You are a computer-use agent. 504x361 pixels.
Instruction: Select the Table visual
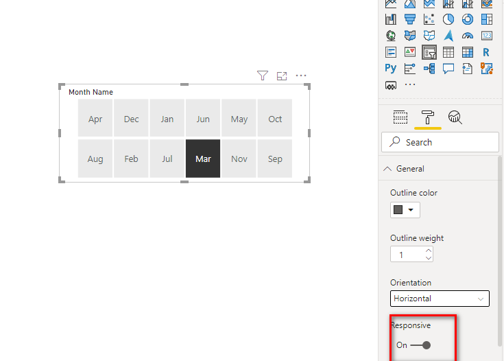coord(448,52)
